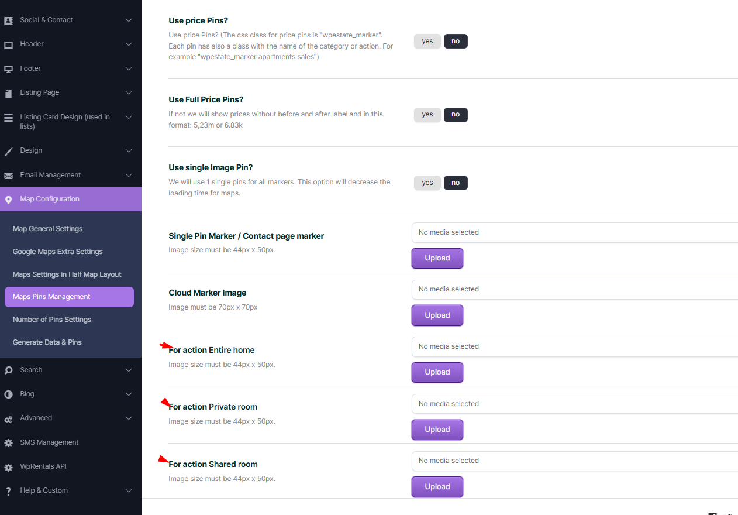Screen dimensions: 738x515
Task: Click the Map Configuration pin icon
Action: click(8, 200)
